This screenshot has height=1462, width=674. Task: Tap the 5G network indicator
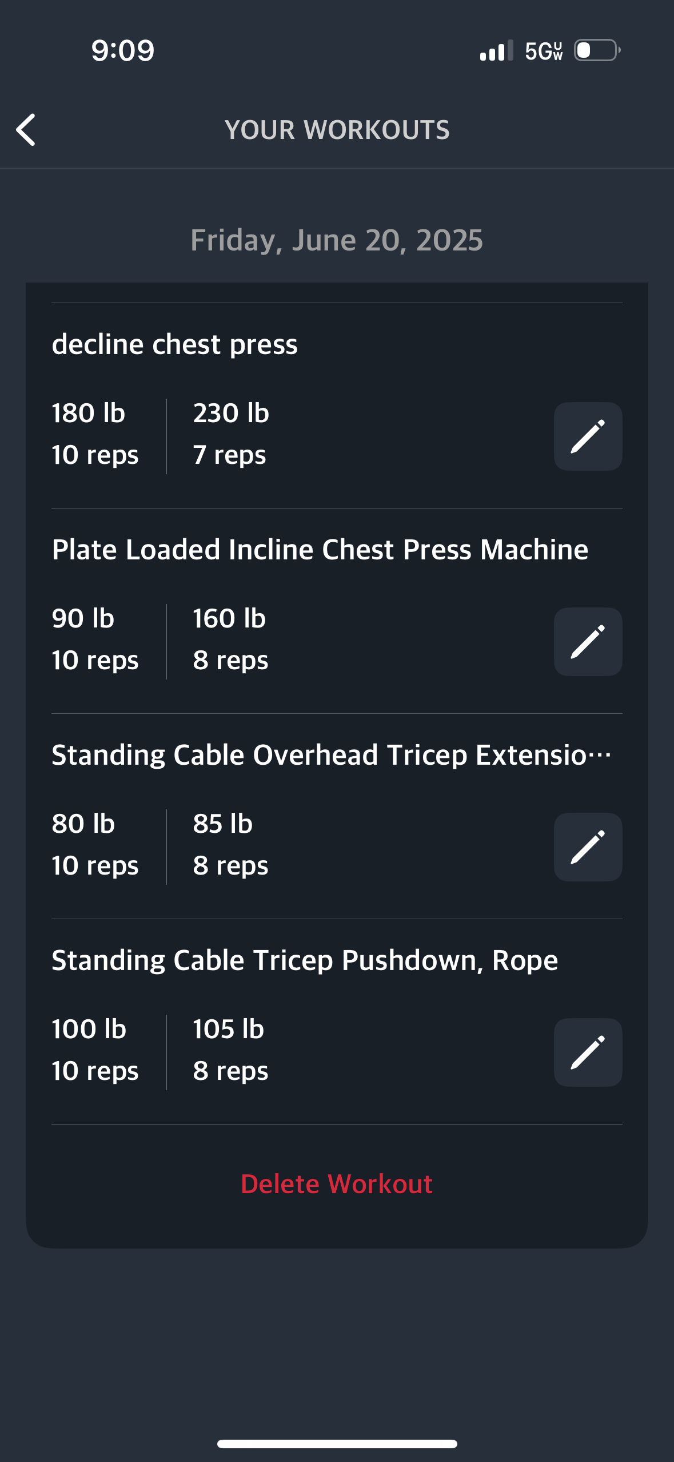544,51
